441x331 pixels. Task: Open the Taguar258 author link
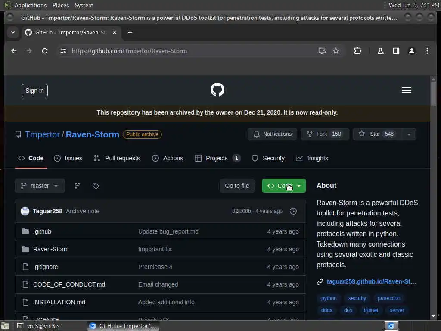(x=47, y=211)
